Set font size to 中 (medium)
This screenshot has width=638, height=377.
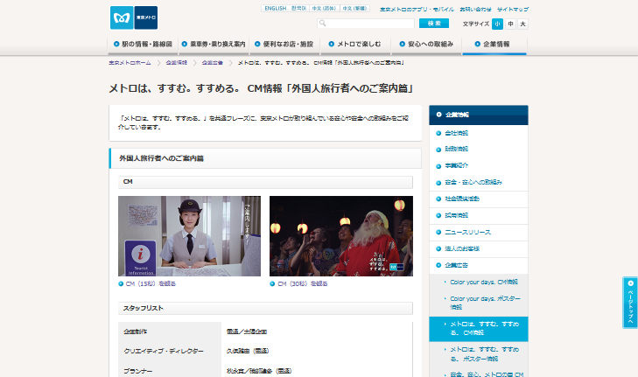[510, 24]
